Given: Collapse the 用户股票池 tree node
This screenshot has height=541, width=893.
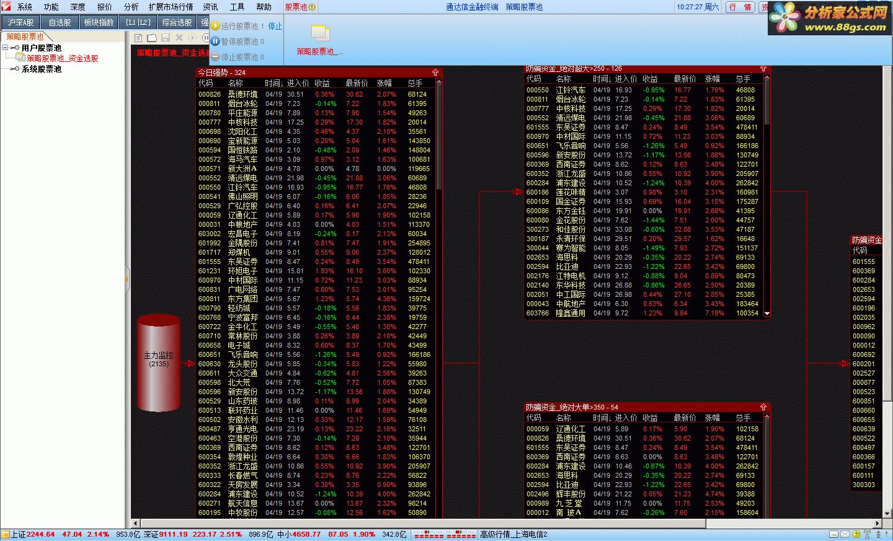Looking at the screenshot, I should 5,48.
